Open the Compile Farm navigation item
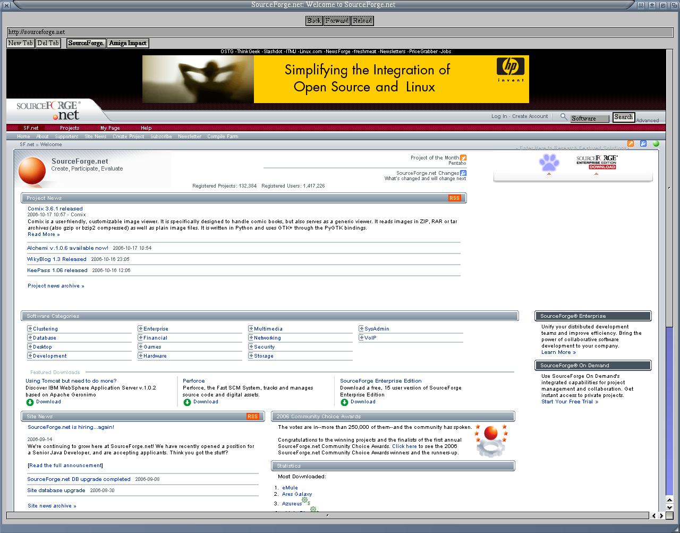The image size is (680, 533). coord(223,137)
